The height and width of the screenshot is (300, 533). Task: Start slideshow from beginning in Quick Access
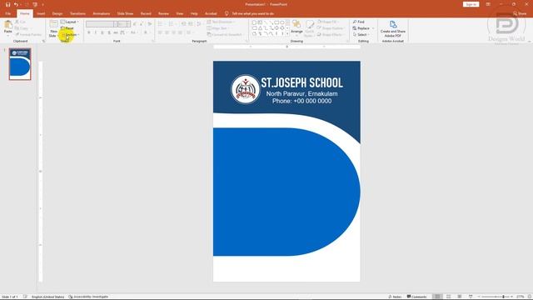(35, 4)
